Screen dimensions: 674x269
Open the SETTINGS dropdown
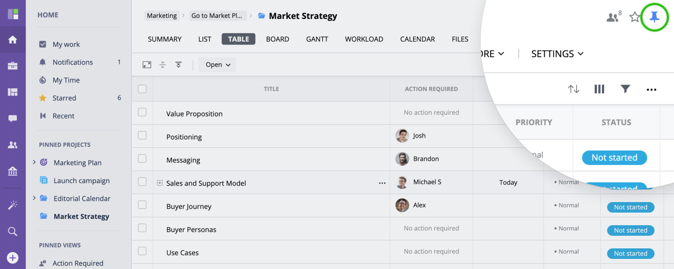pyautogui.click(x=557, y=54)
